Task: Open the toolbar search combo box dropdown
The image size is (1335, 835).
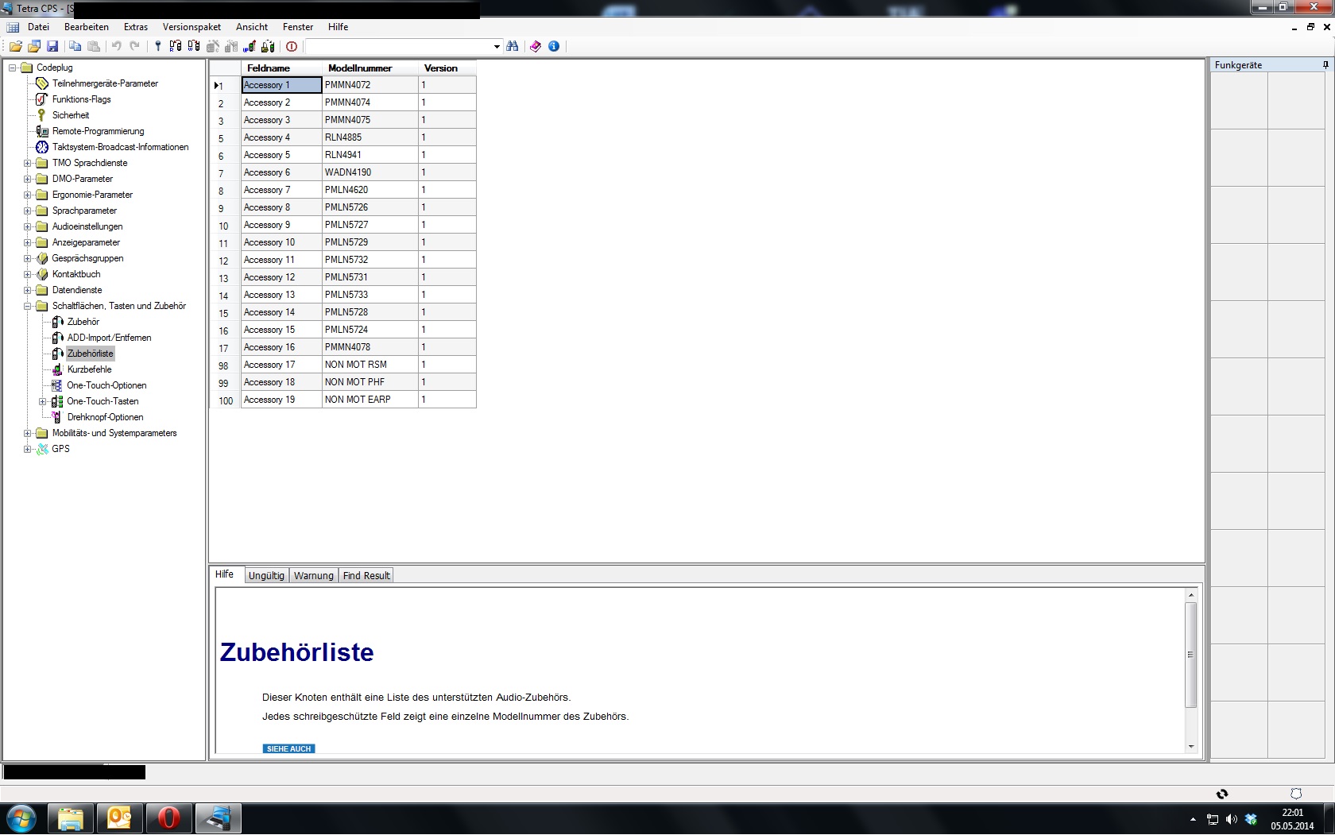Action: click(x=497, y=47)
